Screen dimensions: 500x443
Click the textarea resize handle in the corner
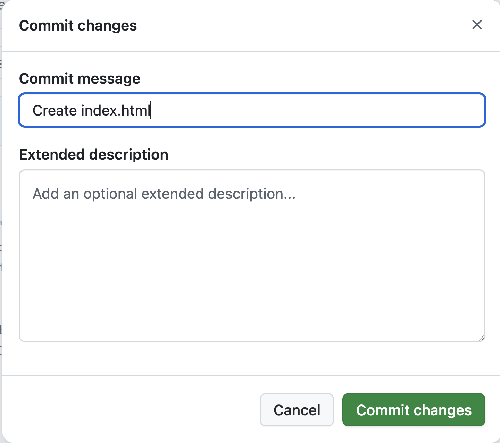tap(481, 338)
